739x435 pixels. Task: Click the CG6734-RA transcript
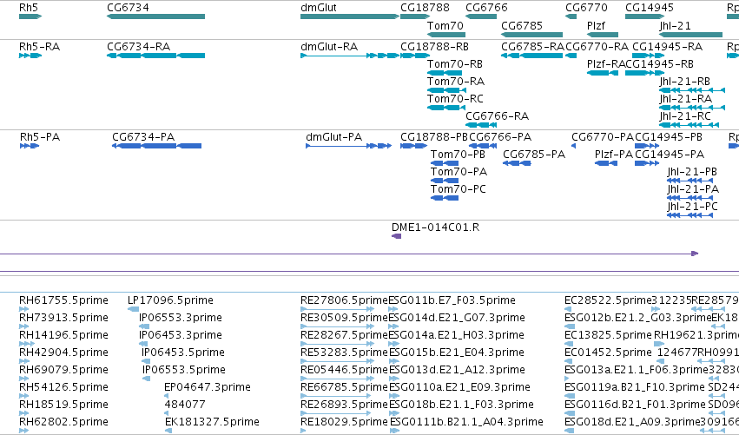[x=156, y=56]
